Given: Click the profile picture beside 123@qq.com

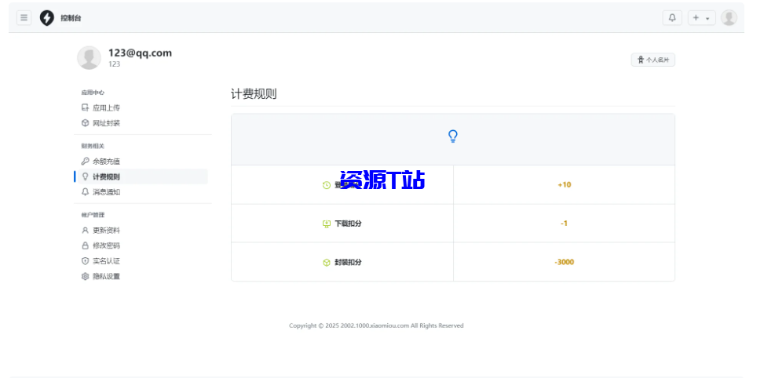Looking at the screenshot, I should (x=90, y=58).
